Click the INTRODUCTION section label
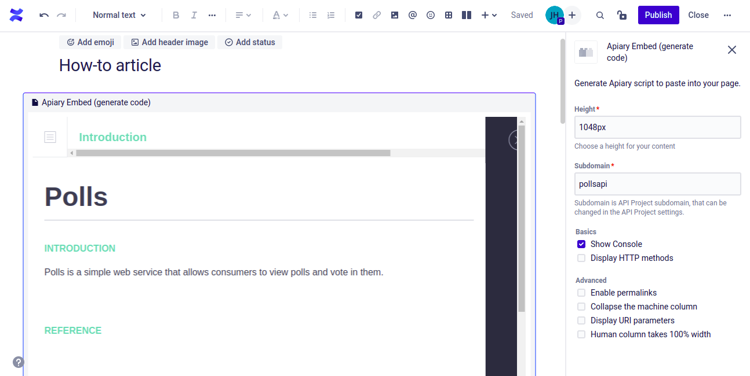This screenshot has height=376, width=750. tap(80, 248)
